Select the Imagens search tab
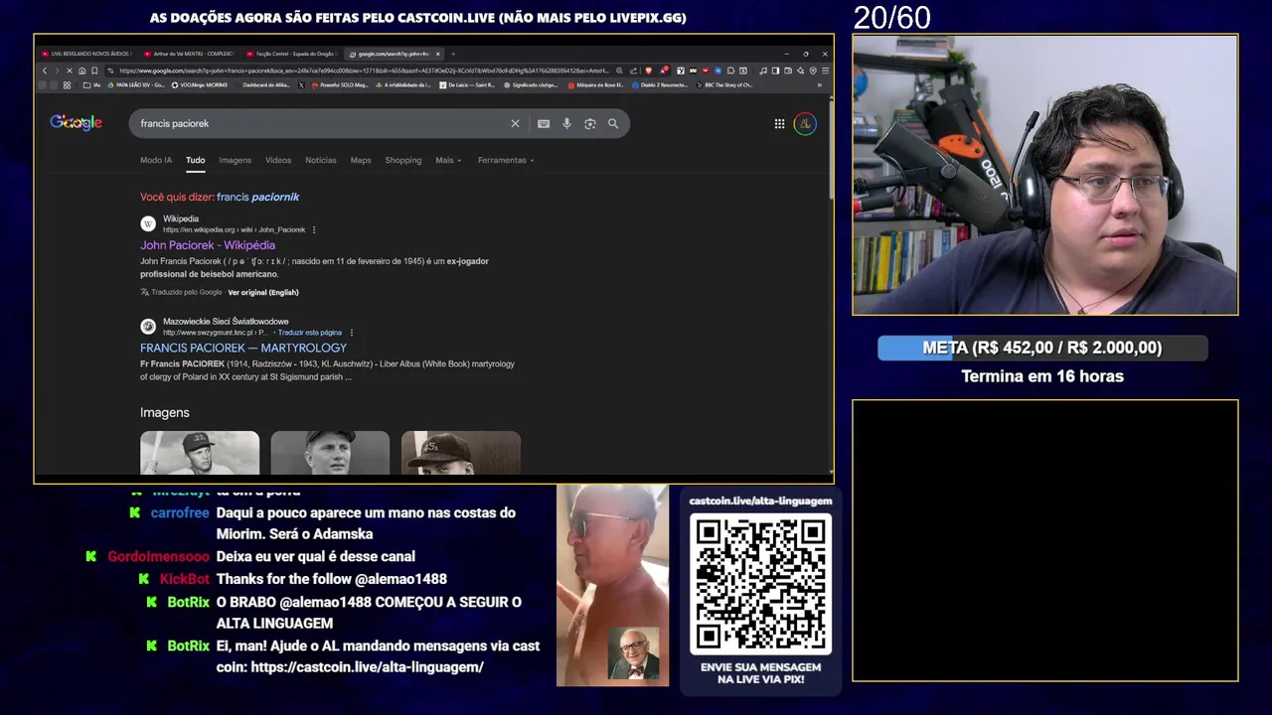Screen dimensions: 1272x715 236,160
